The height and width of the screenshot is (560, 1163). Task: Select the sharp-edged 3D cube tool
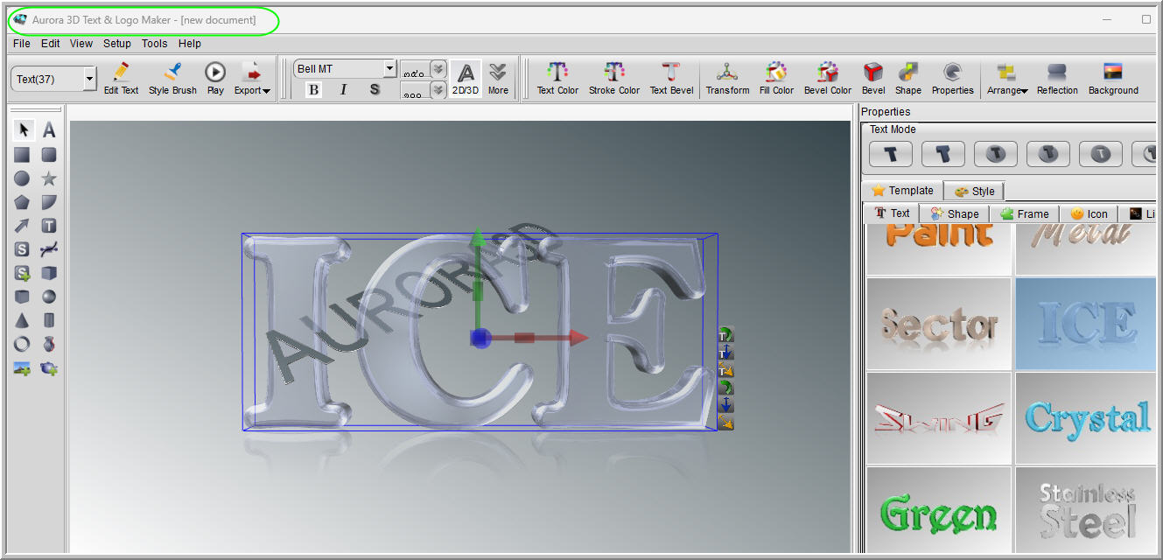(49, 273)
